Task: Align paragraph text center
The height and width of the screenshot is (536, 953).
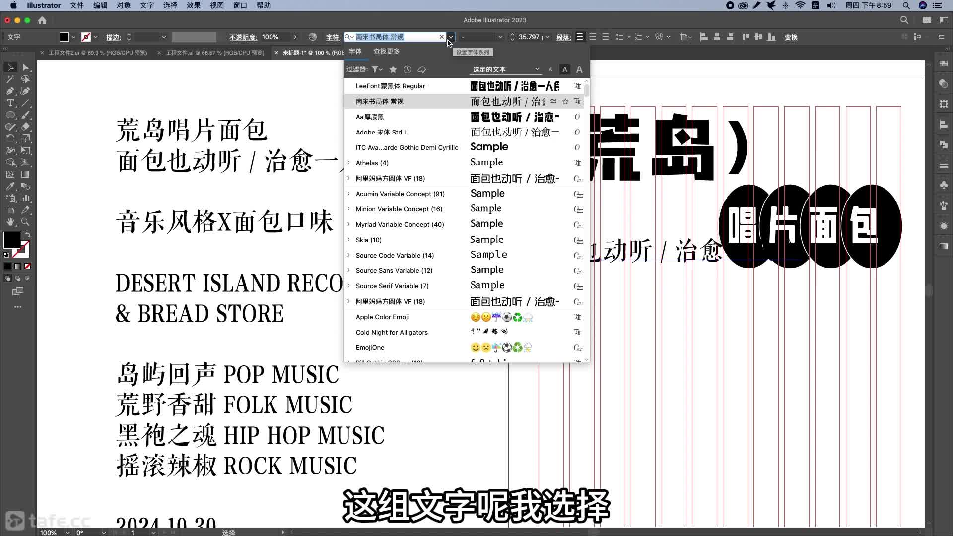Action: 593,37
